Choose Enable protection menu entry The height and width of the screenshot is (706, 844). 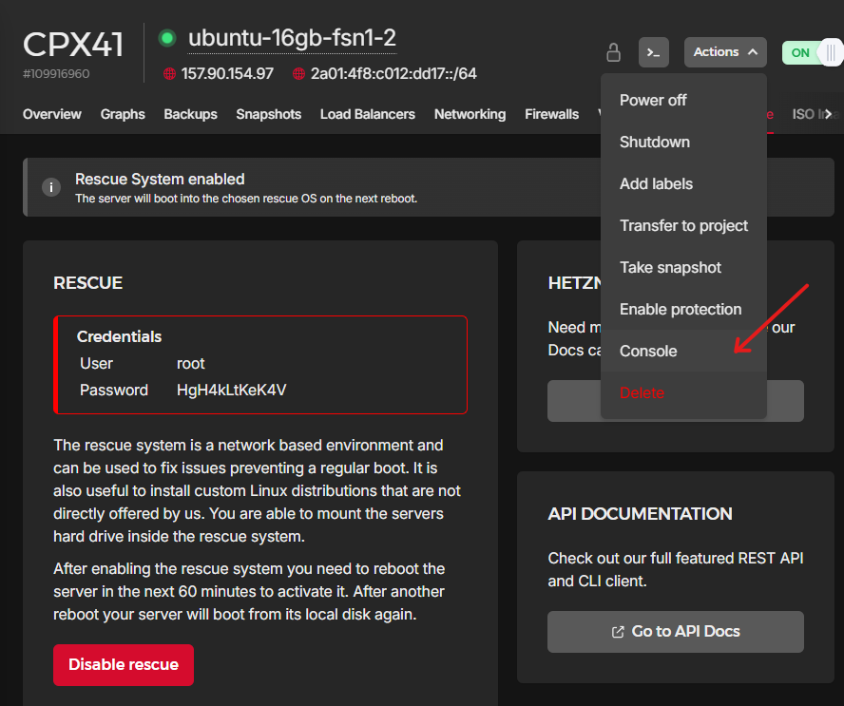point(680,310)
